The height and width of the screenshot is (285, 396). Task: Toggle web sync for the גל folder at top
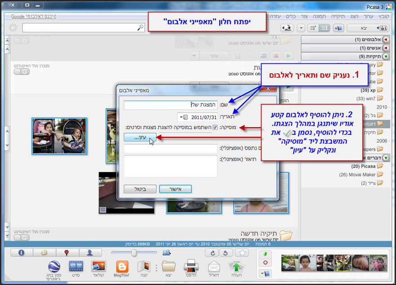click(22, 41)
